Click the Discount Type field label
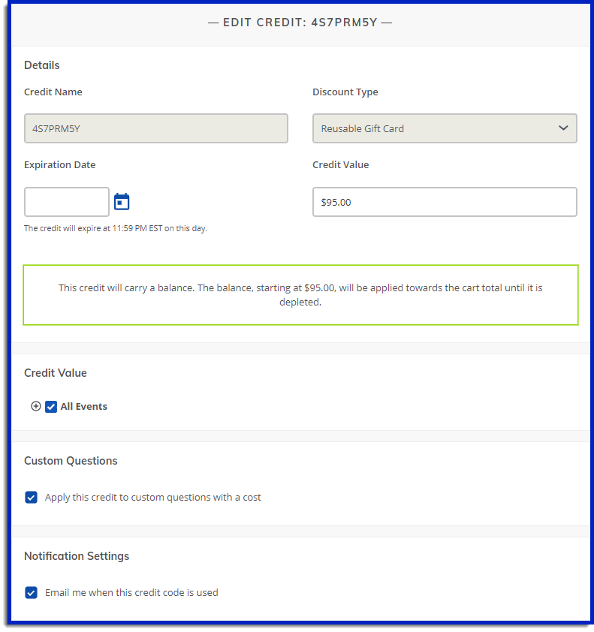This screenshot has width=594, height=632. (345, 92)
